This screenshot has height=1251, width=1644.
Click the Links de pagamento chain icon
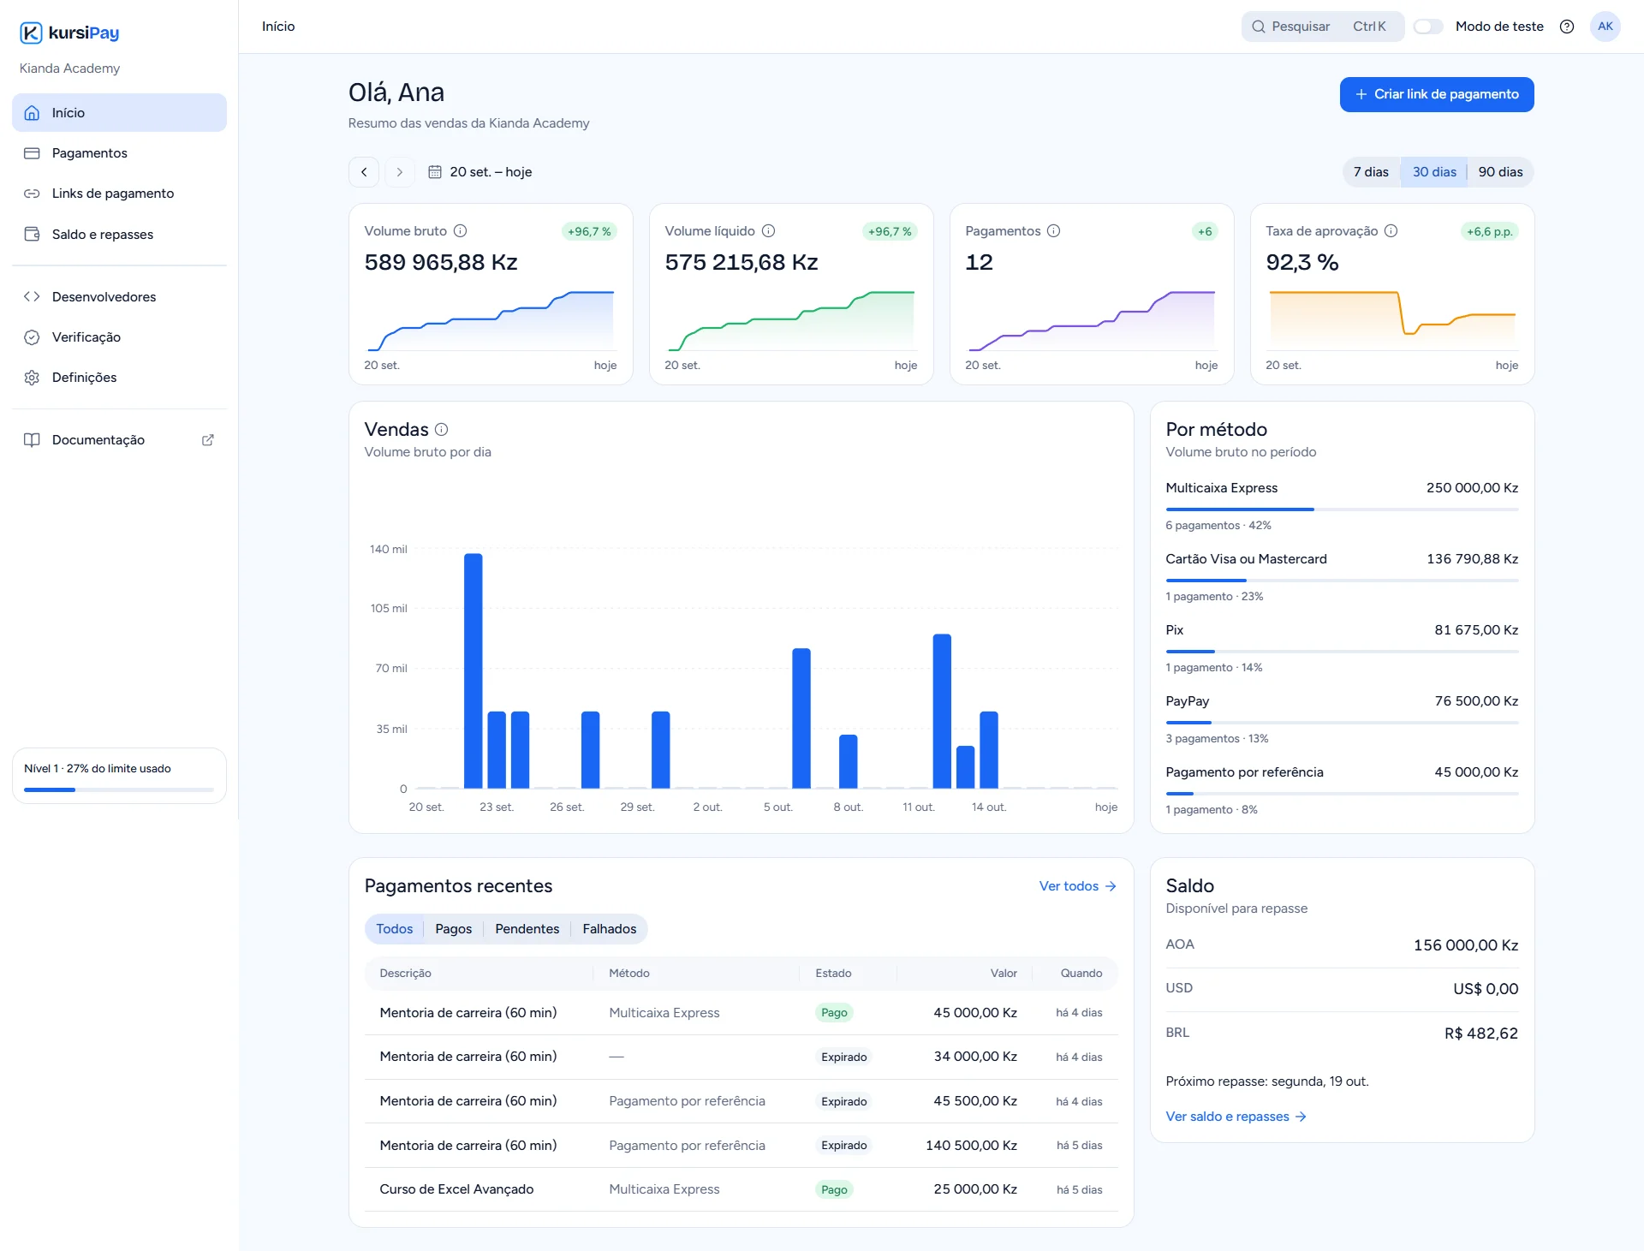32,194
